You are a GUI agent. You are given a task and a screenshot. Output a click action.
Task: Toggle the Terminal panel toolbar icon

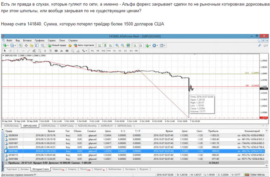[x=37, y=46]
